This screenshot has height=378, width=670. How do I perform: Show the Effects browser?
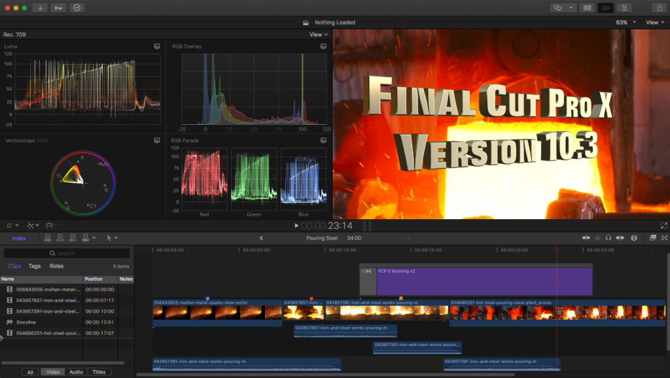pyautogui.click(x=652, y=238)
